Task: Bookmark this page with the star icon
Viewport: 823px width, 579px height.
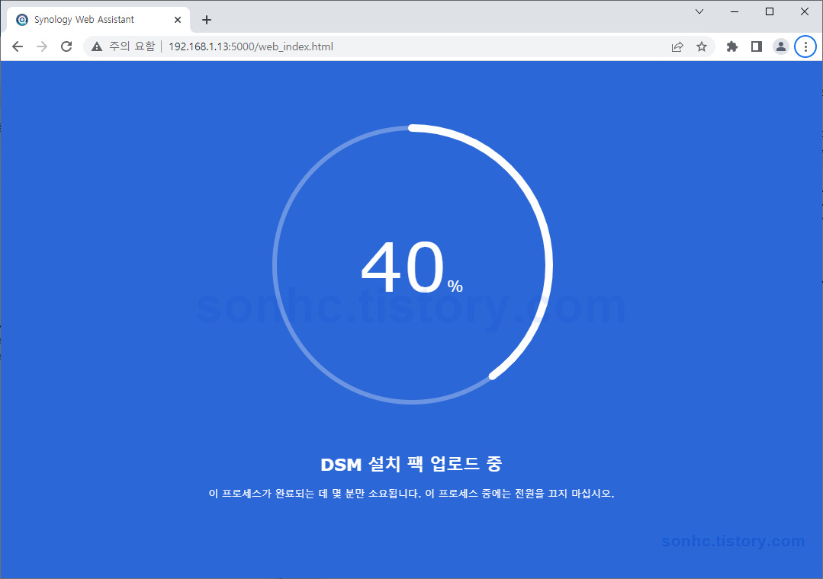Action: 701,46
